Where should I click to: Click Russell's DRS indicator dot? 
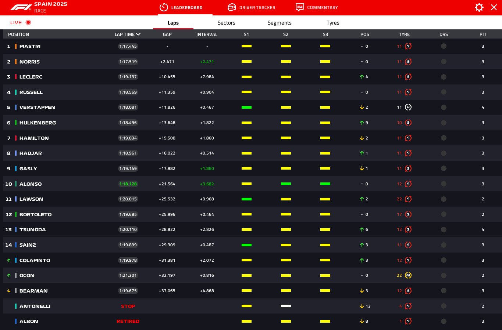pos(444,92)
